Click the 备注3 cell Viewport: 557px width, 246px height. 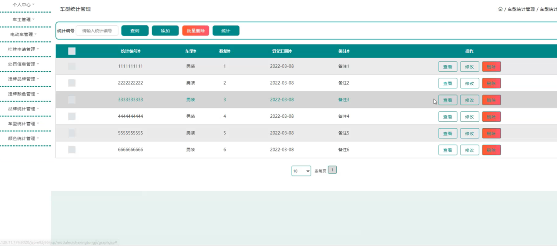click(x=344, y=100)
